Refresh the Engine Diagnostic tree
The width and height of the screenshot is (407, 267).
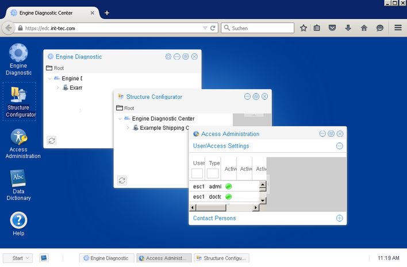(52, 141)
